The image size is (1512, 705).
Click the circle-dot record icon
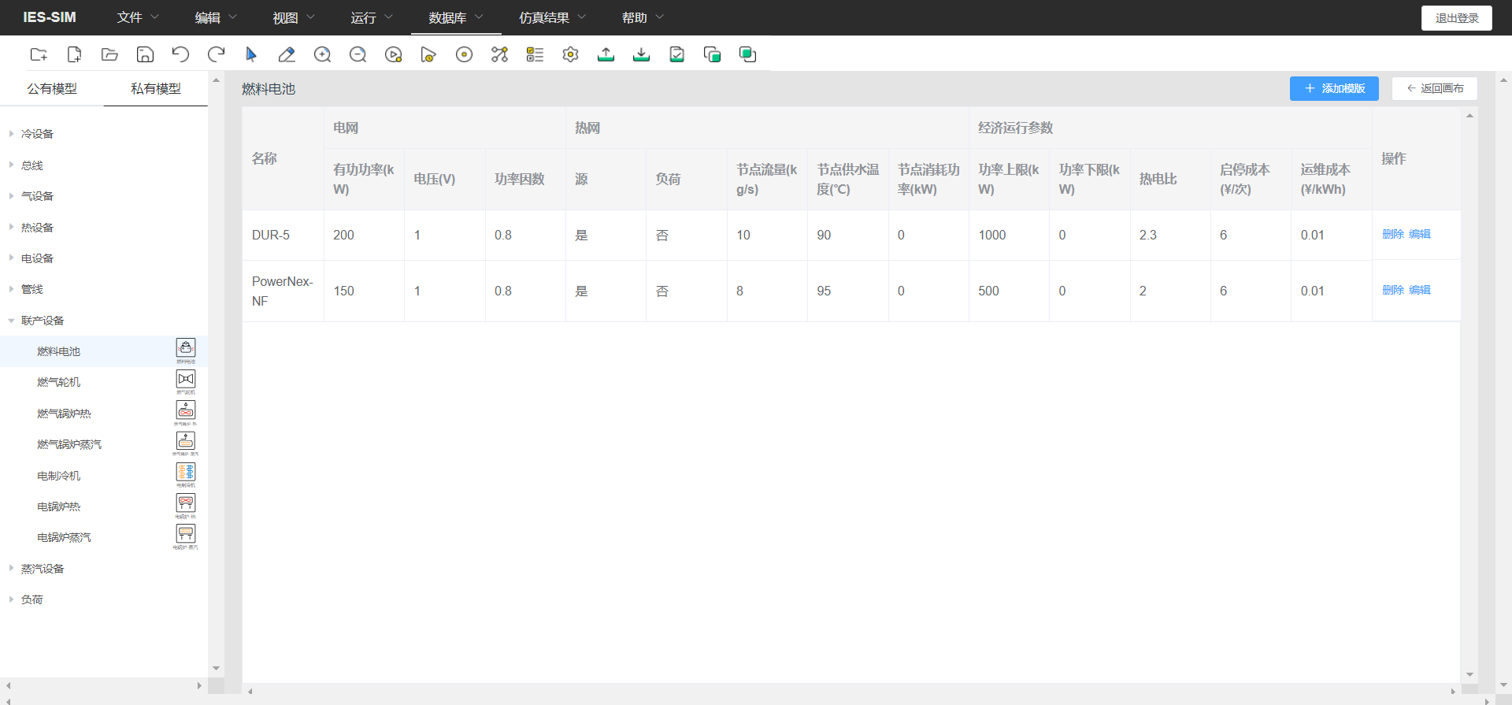pyautogui.click(x=464, y=54)
